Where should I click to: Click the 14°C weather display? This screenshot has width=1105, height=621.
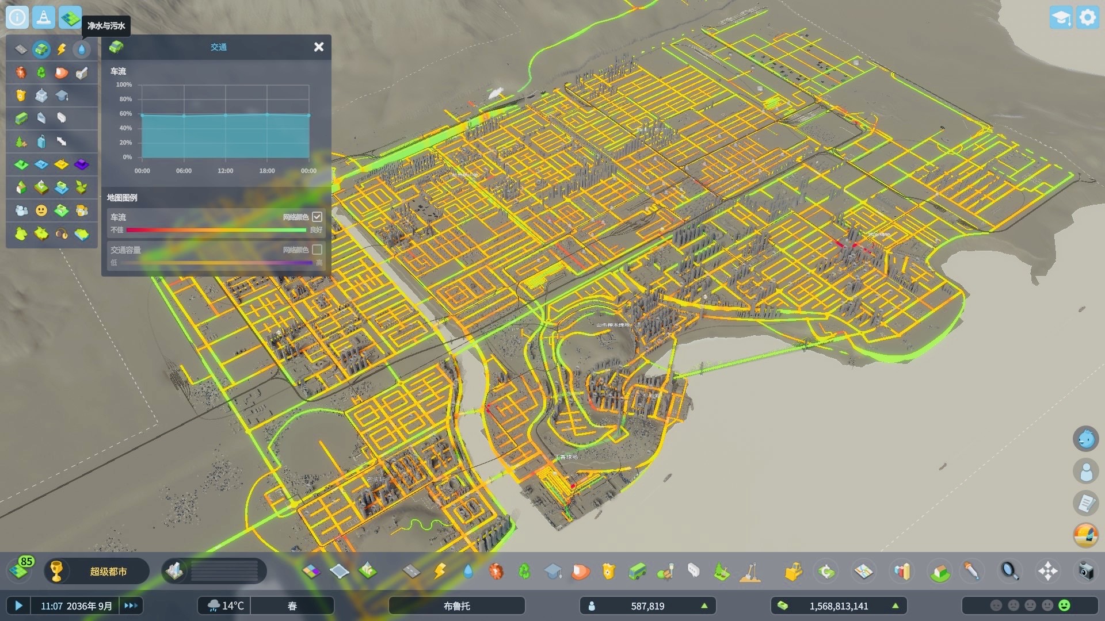pos(224,605)
